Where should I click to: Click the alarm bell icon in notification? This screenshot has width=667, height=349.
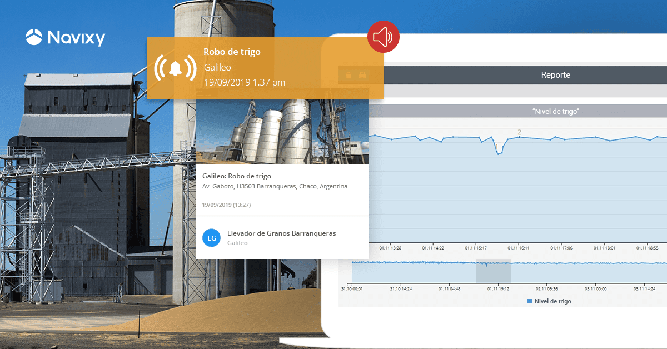pos(176,68)
